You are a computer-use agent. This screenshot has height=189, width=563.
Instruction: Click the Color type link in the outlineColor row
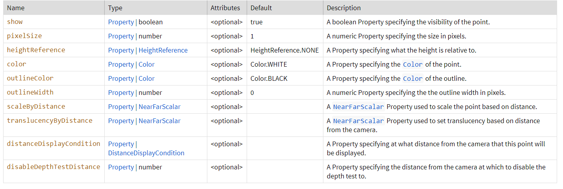tap(146, 78)
